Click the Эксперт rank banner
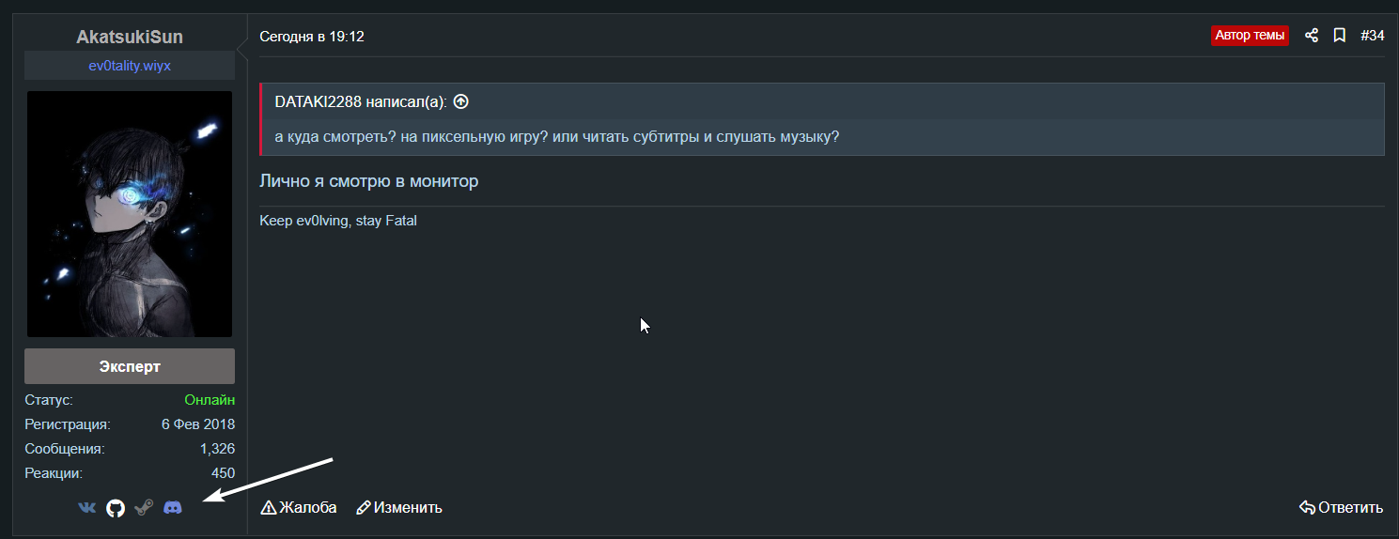 tap(130, 366)
